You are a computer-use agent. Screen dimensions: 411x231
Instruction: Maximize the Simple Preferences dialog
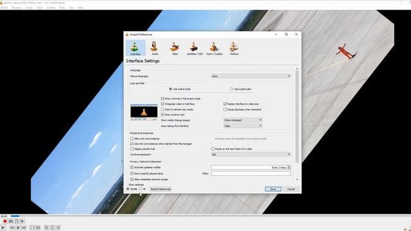tap(286, 34)
